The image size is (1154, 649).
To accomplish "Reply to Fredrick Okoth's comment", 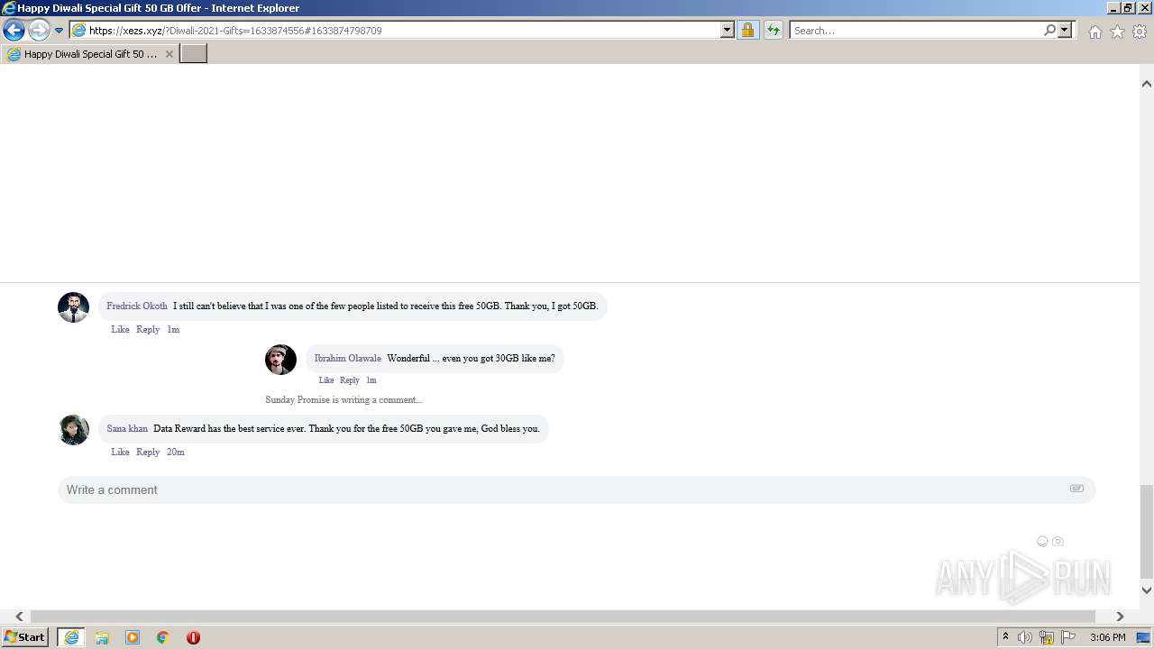I will [148, 330].
